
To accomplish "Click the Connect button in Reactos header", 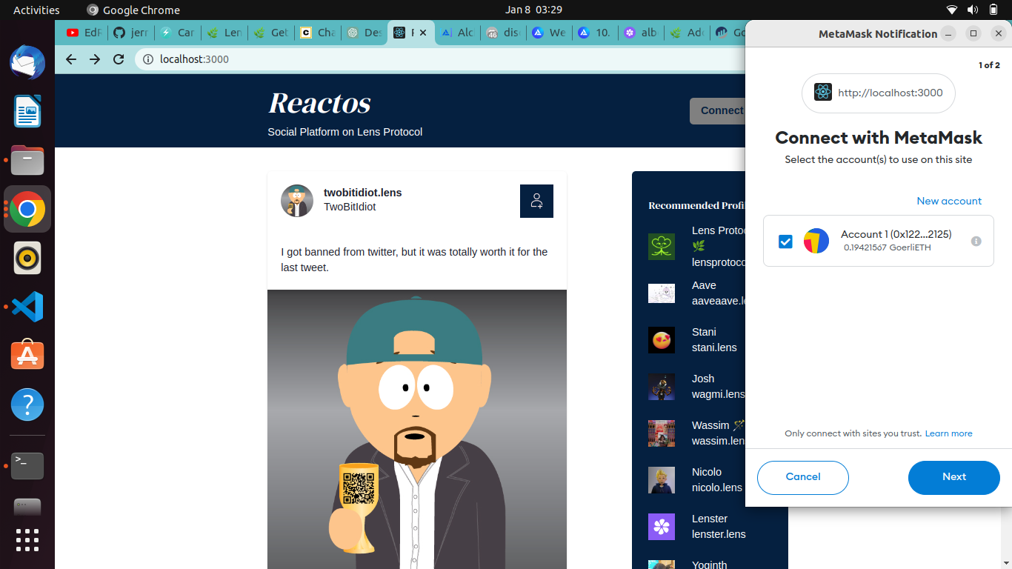I will [x=719, y=110].
